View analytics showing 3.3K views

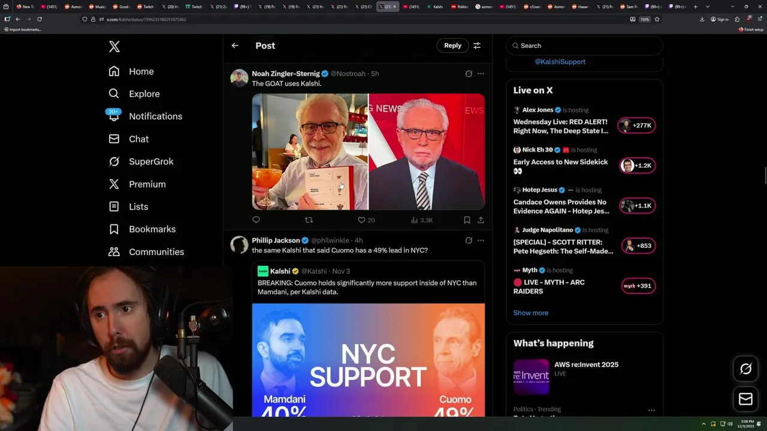pyautogui.click(x=422, y=220)
